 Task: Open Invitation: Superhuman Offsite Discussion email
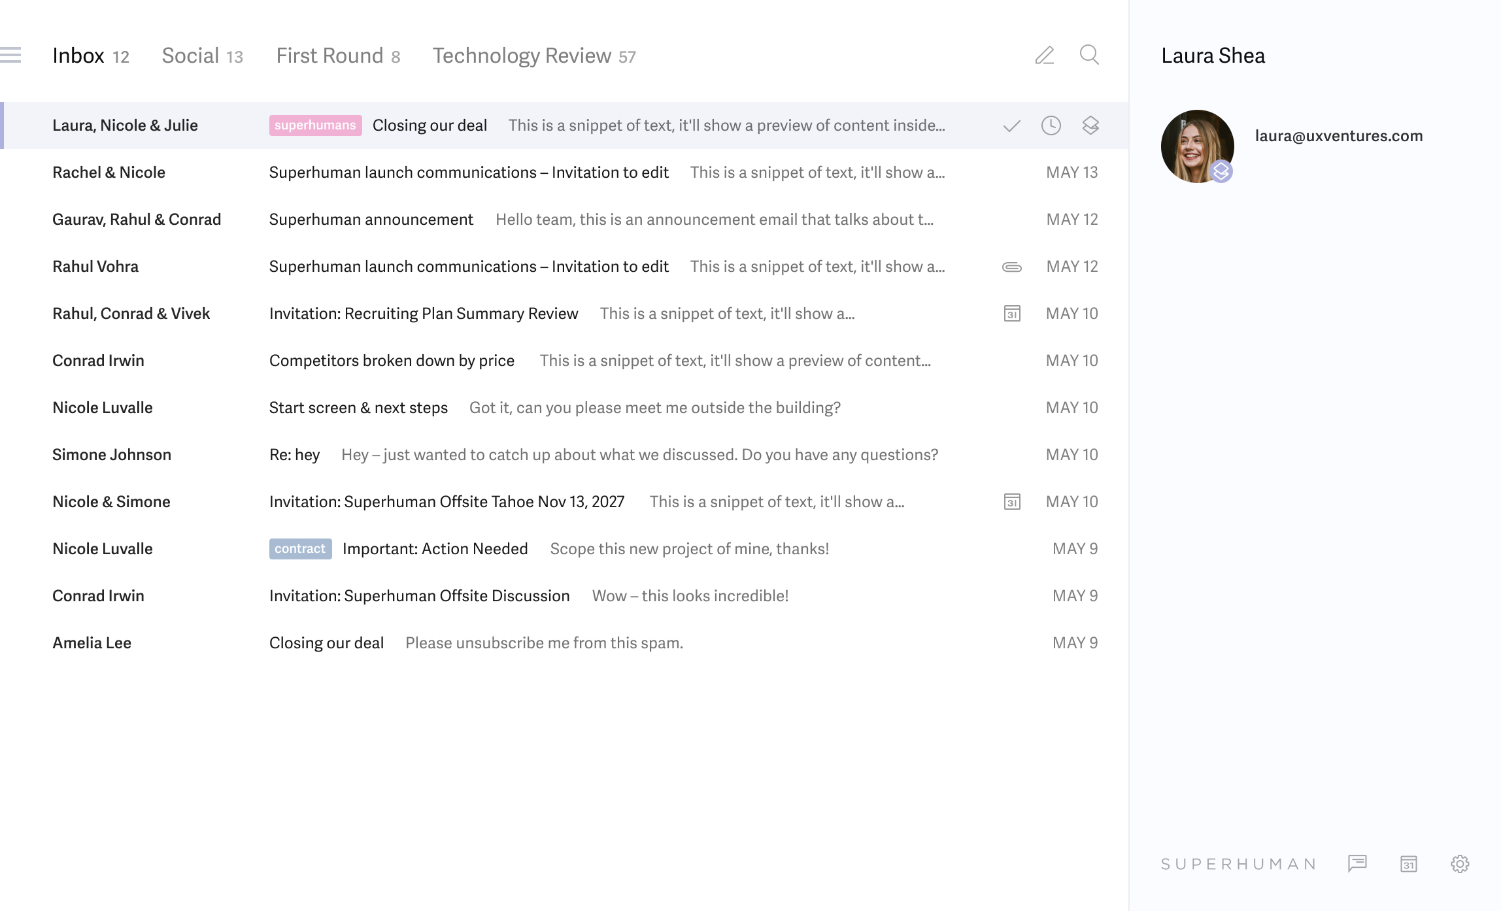(x=564, y=596)
